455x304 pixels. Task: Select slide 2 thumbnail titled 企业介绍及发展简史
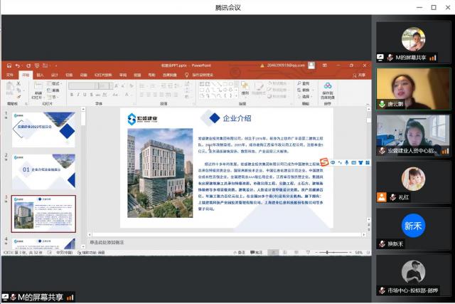[43, 171]
